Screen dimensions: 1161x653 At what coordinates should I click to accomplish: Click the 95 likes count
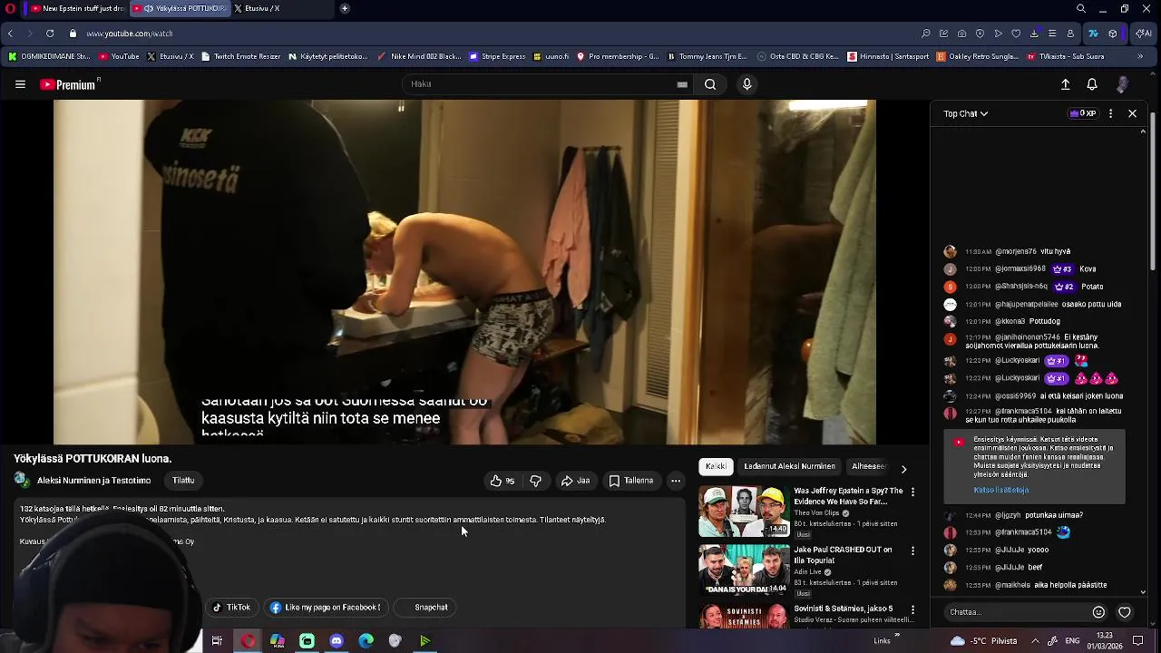(x=510, y=482)
